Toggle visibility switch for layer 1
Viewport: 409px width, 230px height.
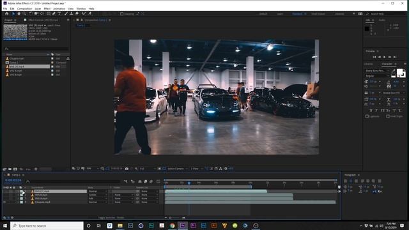click(x=4, y=191)
